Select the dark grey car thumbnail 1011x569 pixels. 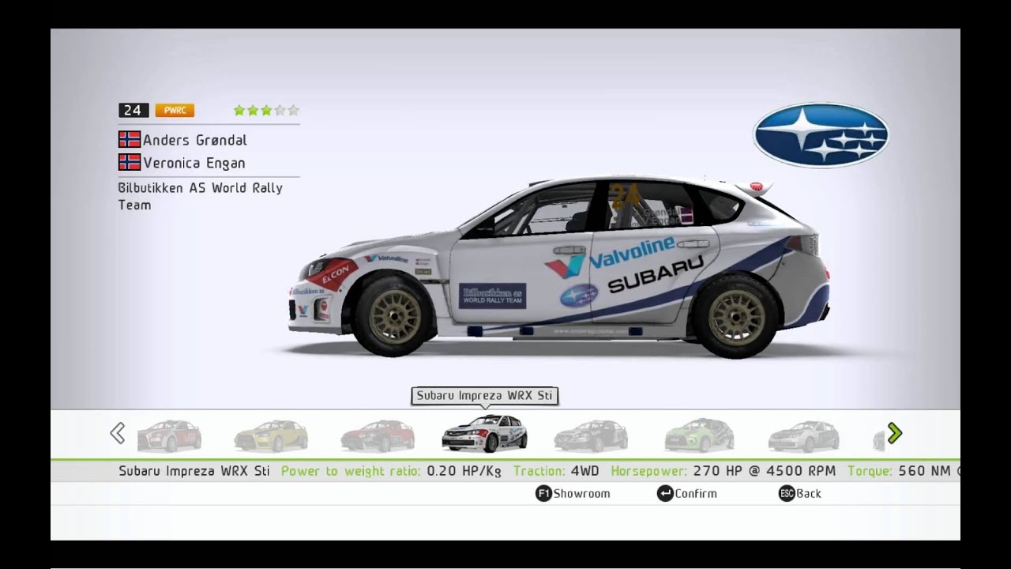click(591, 435)
